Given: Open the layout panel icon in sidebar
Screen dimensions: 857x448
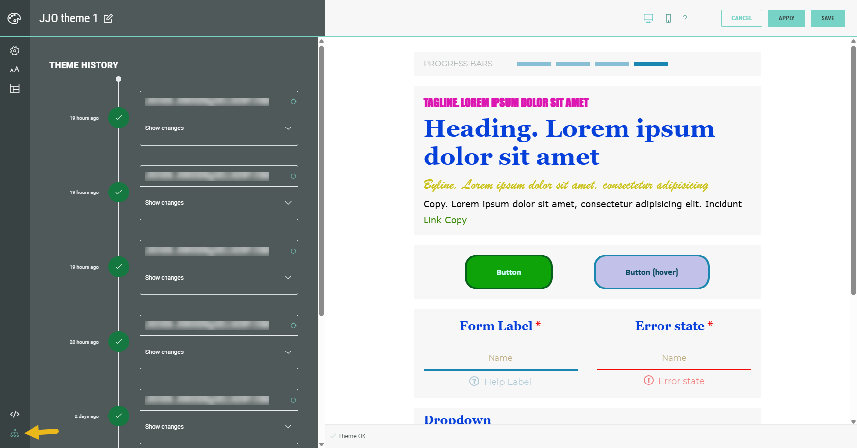Looking at the screenshot, I should [15, 89].
